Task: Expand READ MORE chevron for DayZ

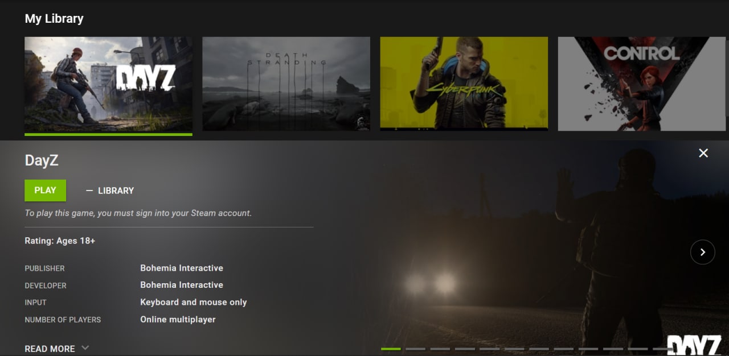Action: click(85, 348)
